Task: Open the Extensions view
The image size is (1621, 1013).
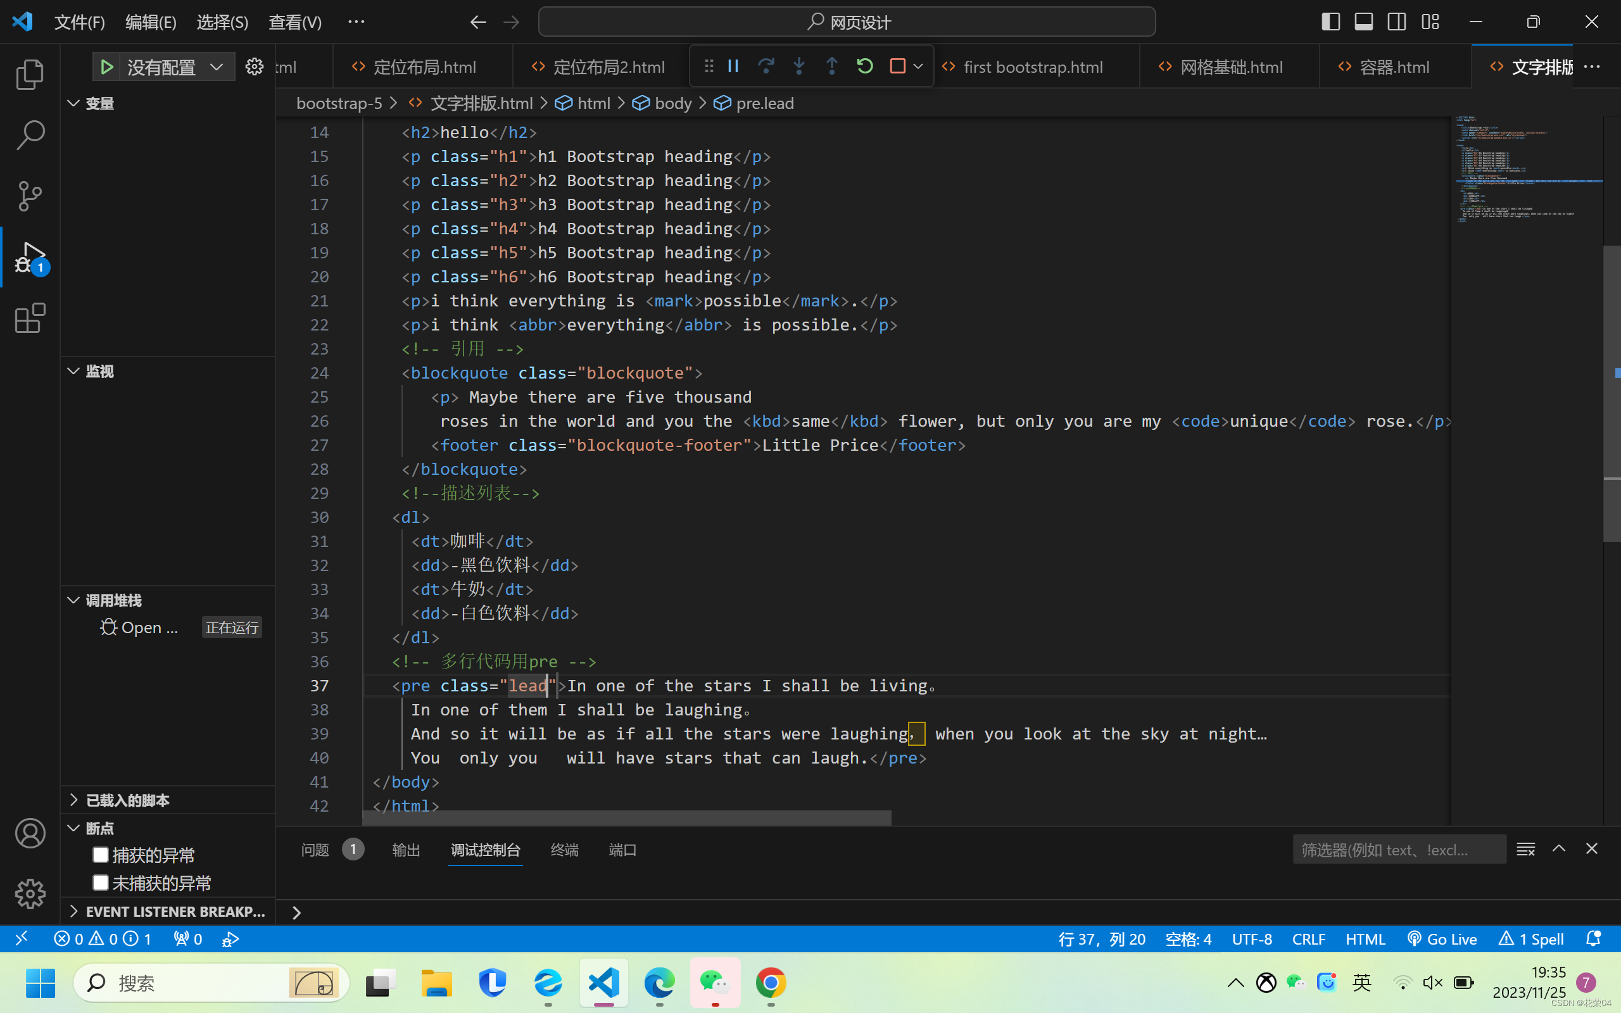Action: click(30, 318)
